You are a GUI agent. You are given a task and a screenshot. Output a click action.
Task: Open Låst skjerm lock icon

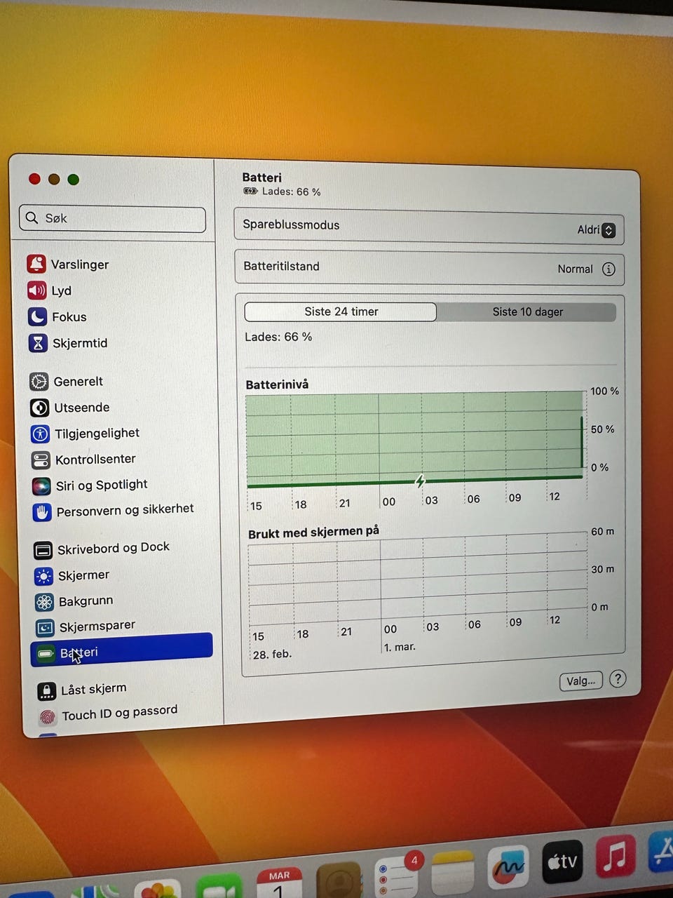click(46, 691)
